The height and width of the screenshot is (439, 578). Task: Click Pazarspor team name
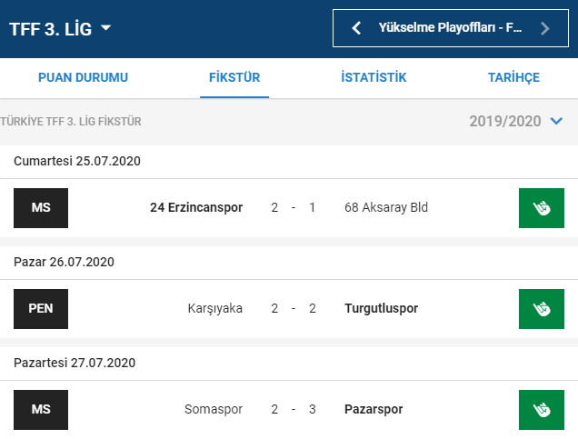point(374,409)
